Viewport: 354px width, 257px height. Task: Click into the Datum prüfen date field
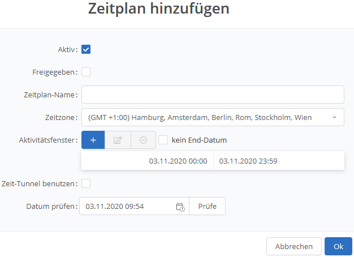click(127, 207)
